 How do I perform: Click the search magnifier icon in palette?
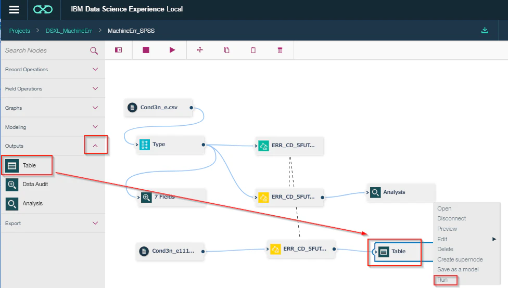tap(94, 50)
